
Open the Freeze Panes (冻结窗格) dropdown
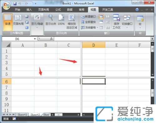(x=89, y=28)
